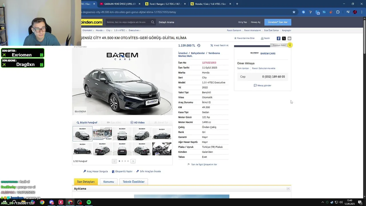Open Detaylı Arama advanced search
The image size is (366, 206).
pyautogui.click(x=166, y=22)
